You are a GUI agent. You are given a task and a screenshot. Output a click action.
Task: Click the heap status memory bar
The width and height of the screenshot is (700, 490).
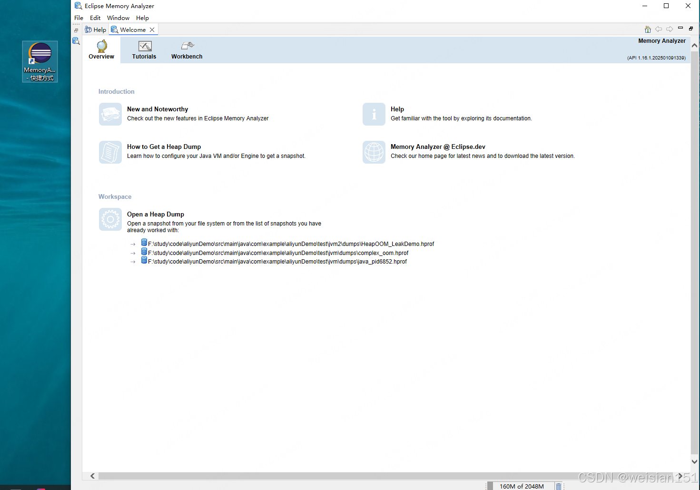coord(522,486)
